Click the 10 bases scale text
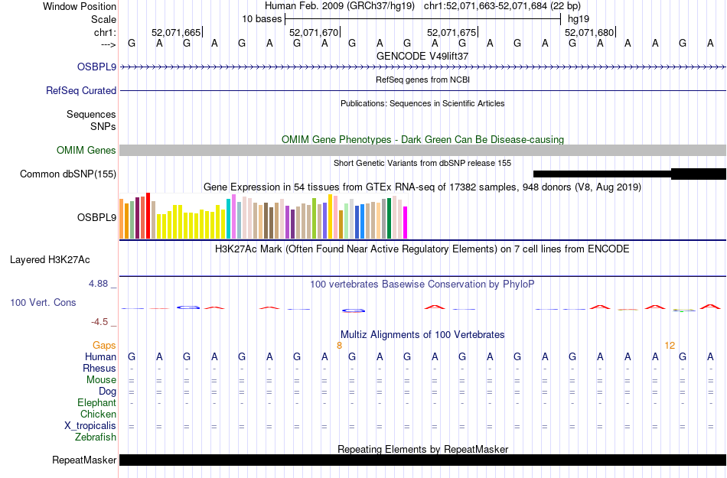 point(262,19)
